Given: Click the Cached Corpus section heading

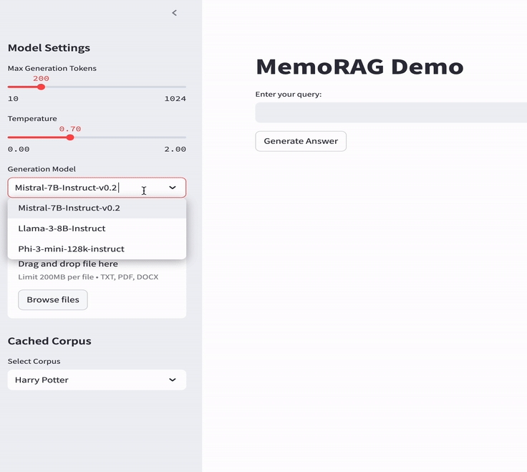Looking at the screenshot, I should [49, 341].
